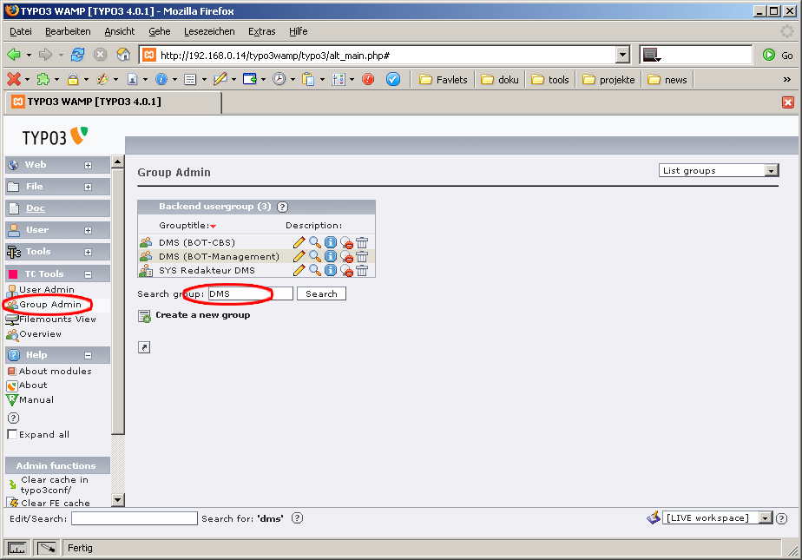
Task: Open the Datei menu
Action: (x=21, y=32)
